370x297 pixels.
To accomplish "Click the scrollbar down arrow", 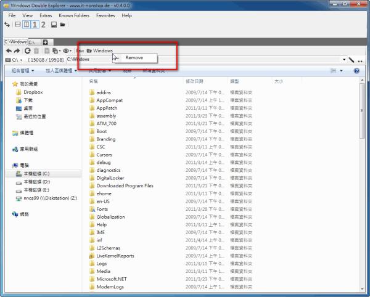I will [362, 289].
